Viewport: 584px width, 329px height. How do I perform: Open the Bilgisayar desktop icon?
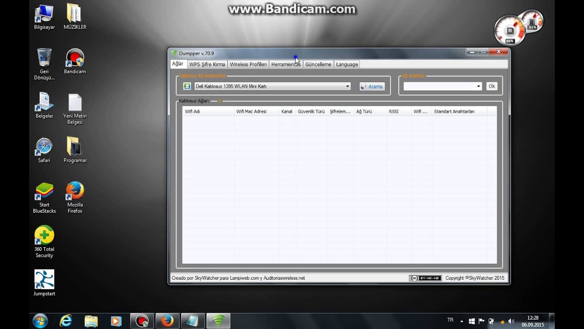(x=44, y=17)
